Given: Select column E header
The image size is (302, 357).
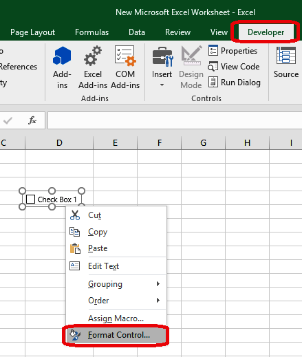Looking at the screenshot, I should click(x=115, y=143).
